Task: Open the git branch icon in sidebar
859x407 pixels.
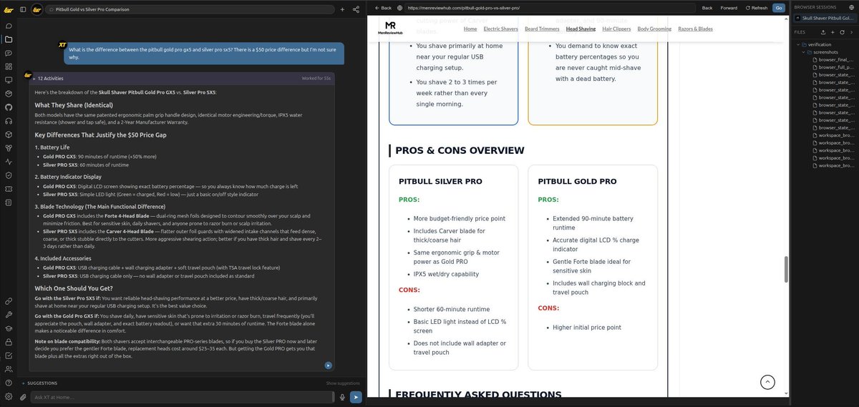Action: (9, 147)
